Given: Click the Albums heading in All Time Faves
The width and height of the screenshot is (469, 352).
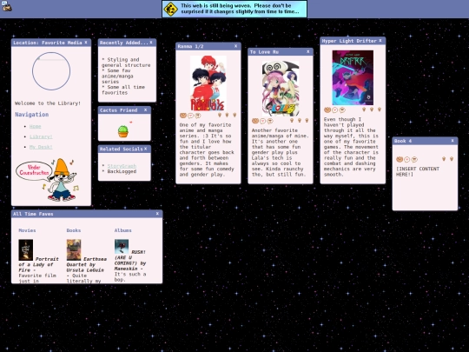Looking at the screenshot, I should point(123,230).
